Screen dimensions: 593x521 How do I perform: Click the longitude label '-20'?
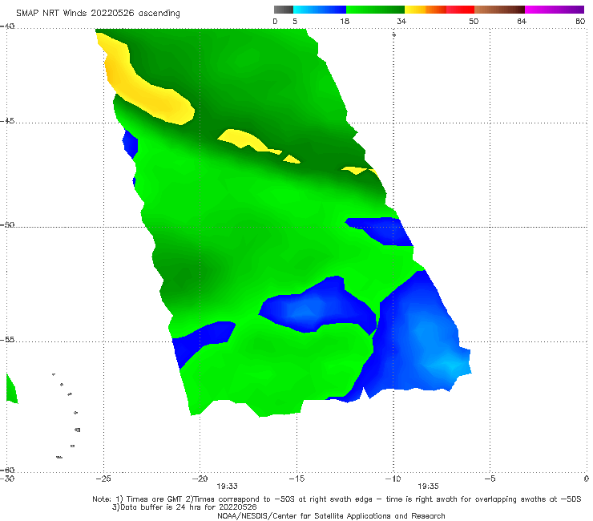pyautogui.click(x=200, y=479)
